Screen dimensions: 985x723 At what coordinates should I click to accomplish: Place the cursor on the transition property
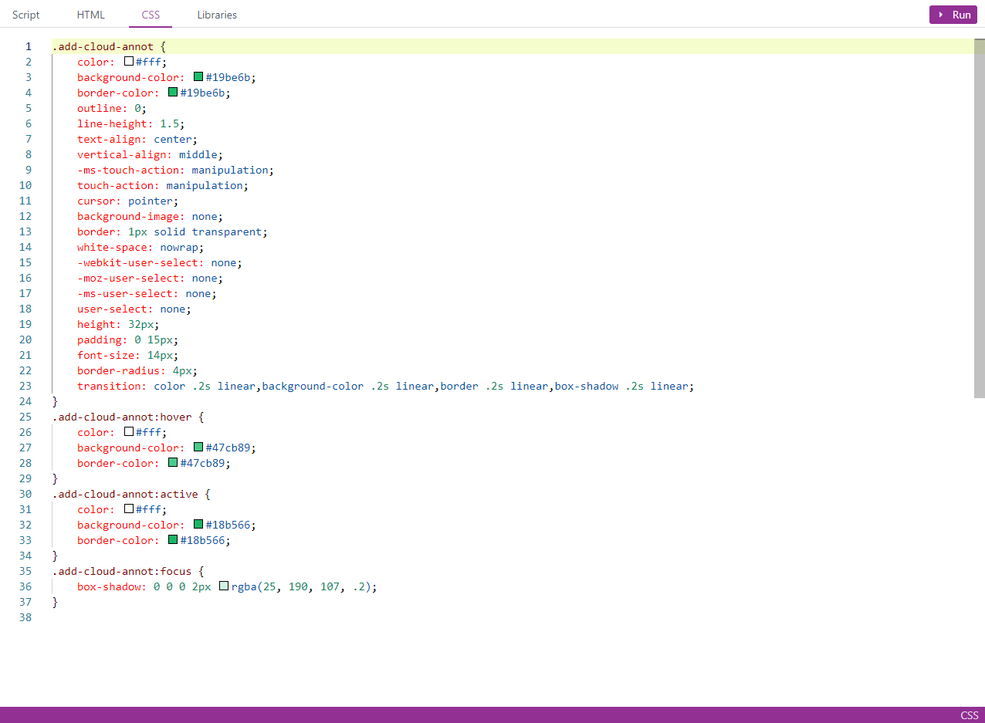point(108,386)
